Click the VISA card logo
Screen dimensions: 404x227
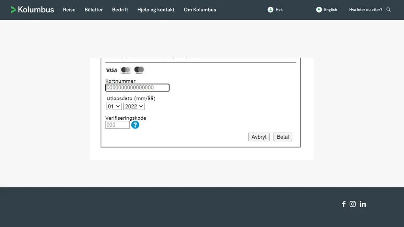coord(111,70)
